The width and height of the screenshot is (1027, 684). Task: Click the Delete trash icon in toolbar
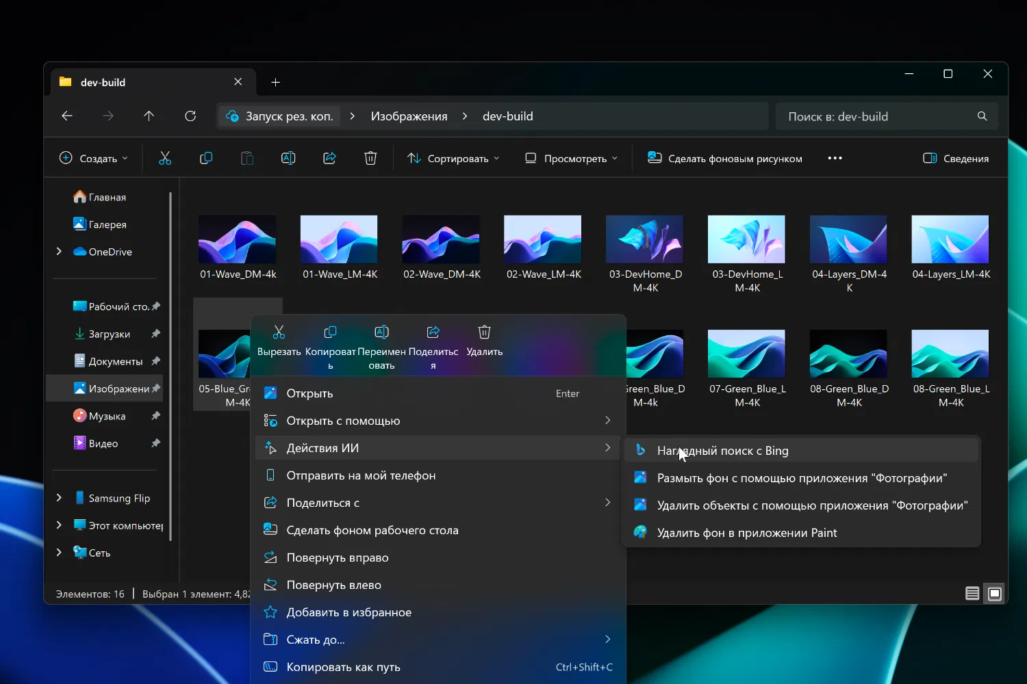(370, 158)
